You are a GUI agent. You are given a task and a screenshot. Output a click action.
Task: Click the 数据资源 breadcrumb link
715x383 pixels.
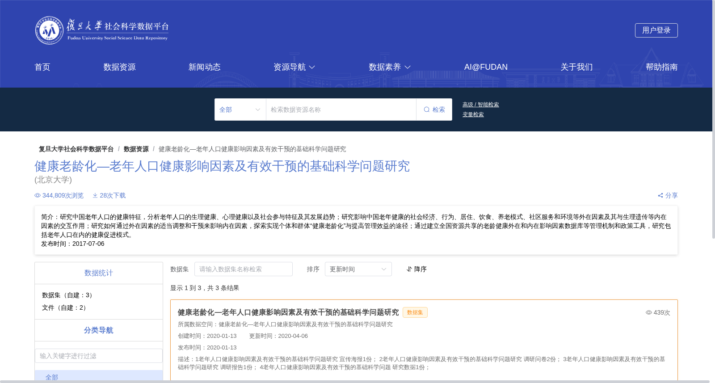click(136, 149)
